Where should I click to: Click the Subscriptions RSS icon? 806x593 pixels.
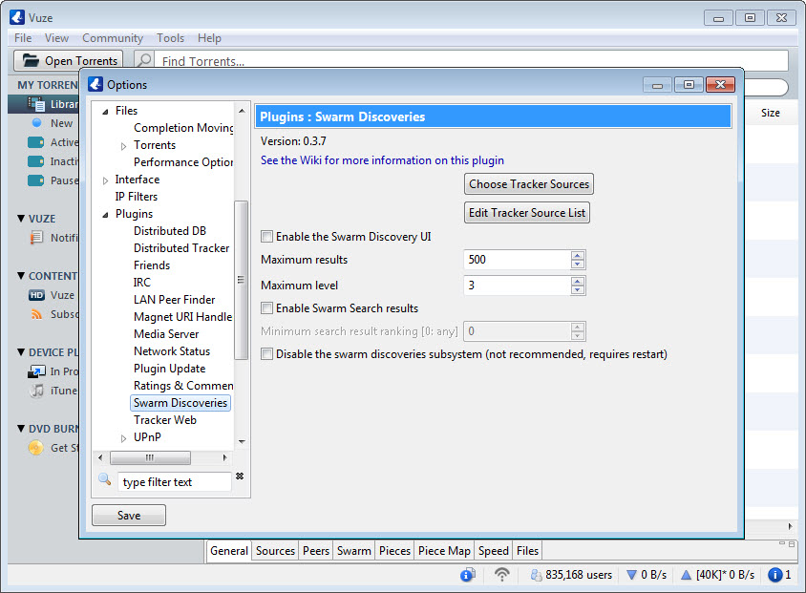coord(36,314)
